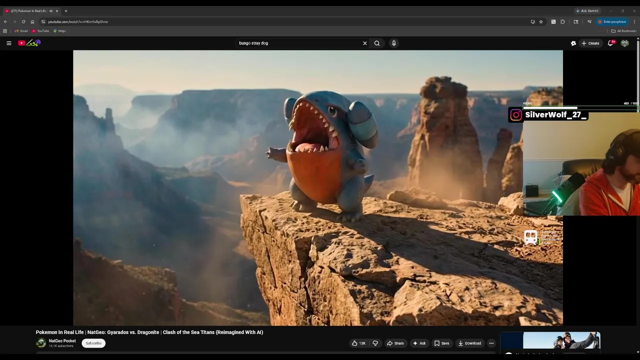
Task: Open the Extensions puzzle menu
Action: 562,21
